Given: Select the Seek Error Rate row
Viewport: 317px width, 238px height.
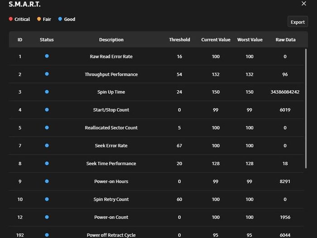Looking at the screenshot, I should click(x=156, y=146).
